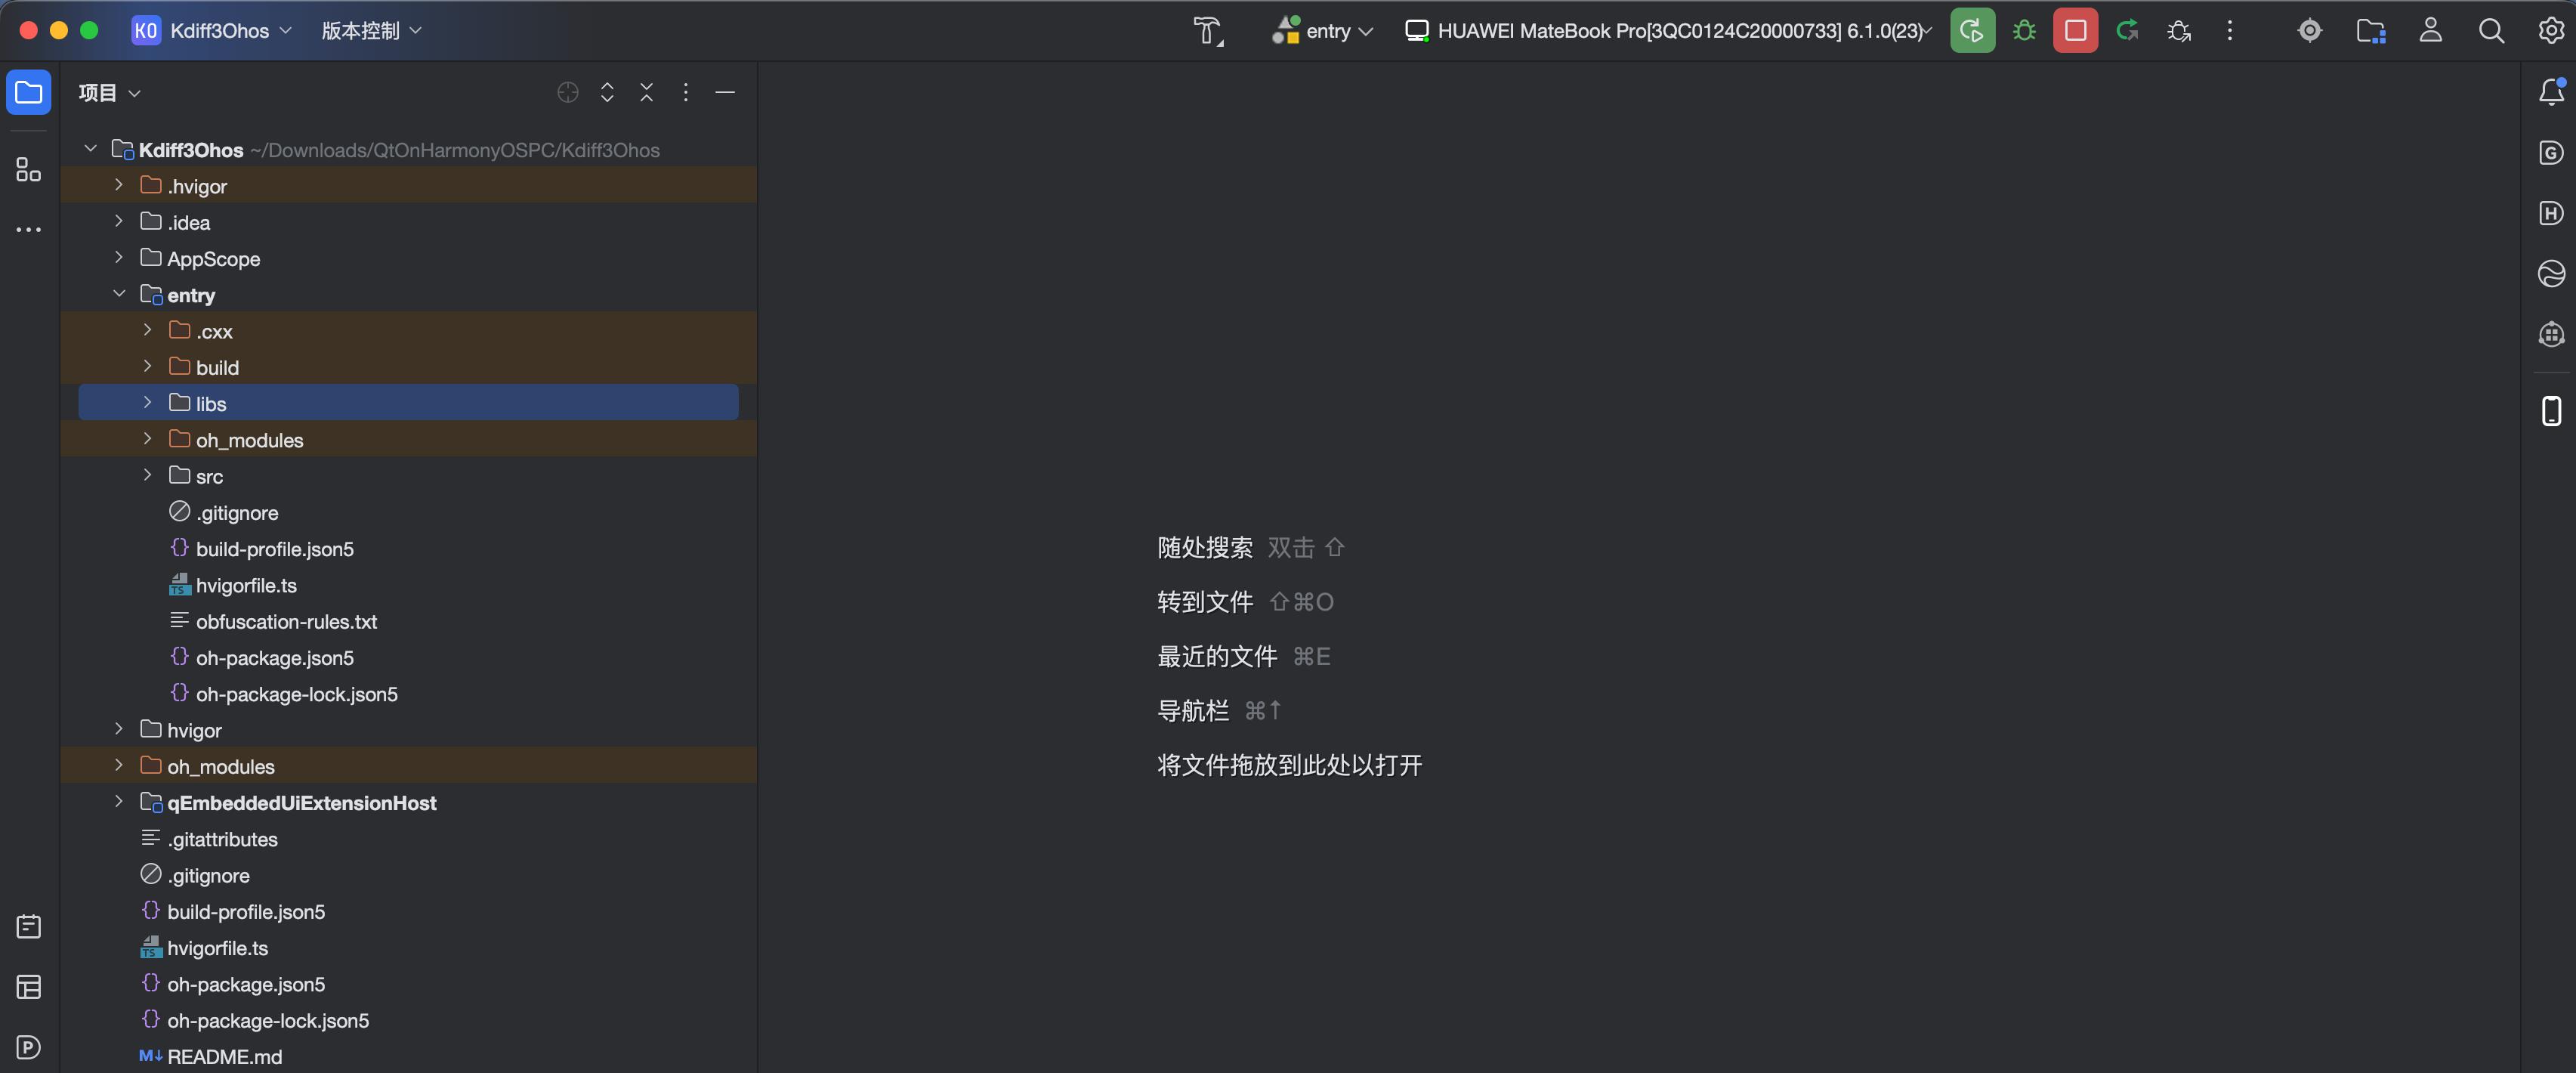Open the 版本控制 dropdown menu
2576x1073 pixels.
pyautogui.click(x=372, y=31)
